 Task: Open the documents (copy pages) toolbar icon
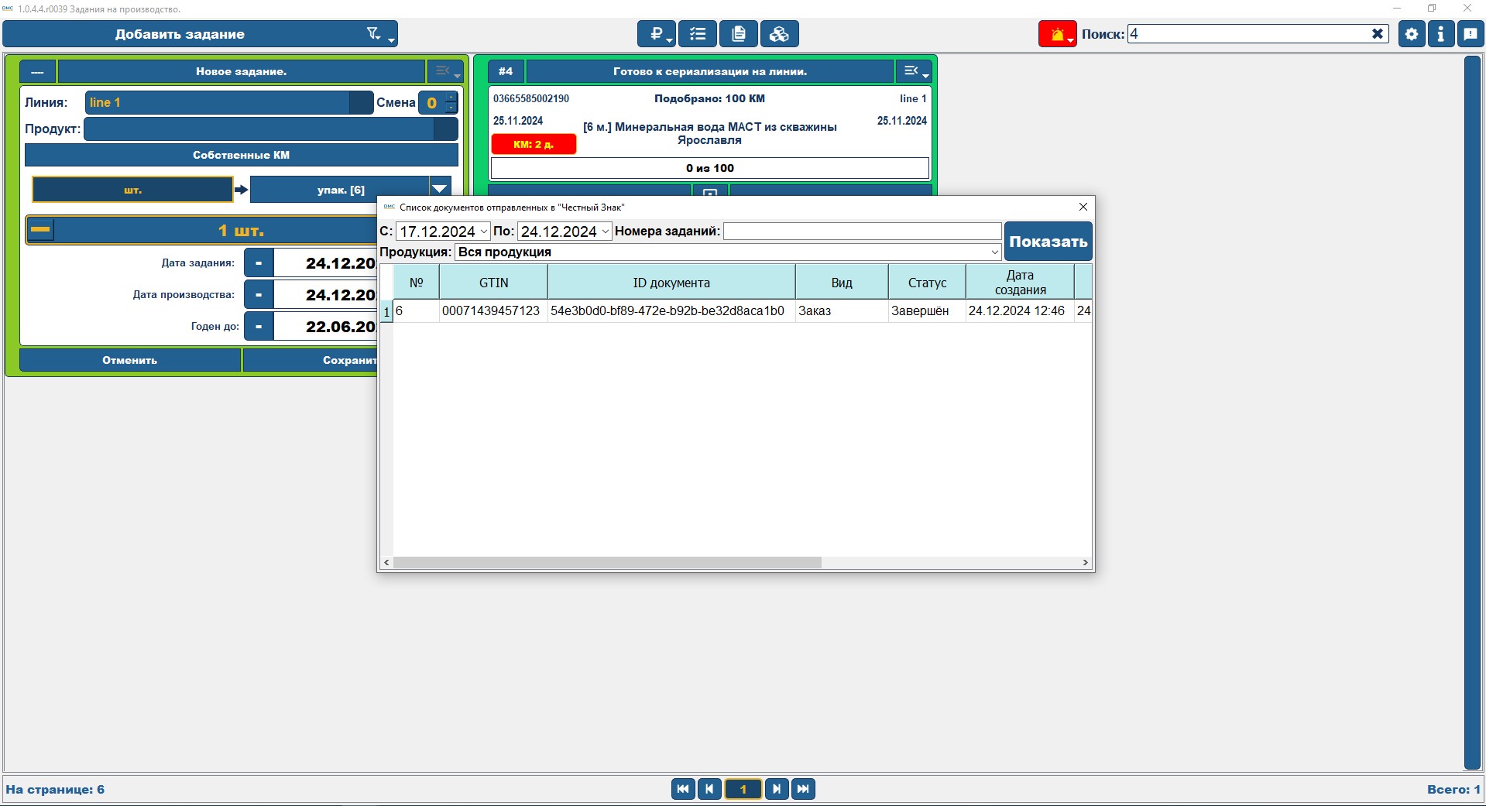click(x=739, y=34)
